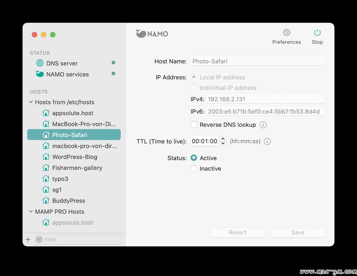Click house icon beside BuddyPress
The height and width of the screenshot is (276, 357).
tap(46, 200)
